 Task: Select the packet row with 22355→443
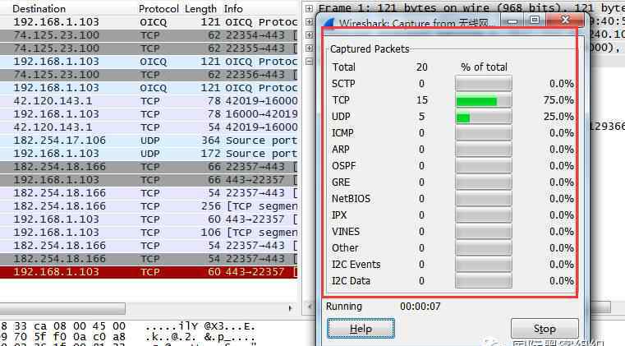click(149, 48)
